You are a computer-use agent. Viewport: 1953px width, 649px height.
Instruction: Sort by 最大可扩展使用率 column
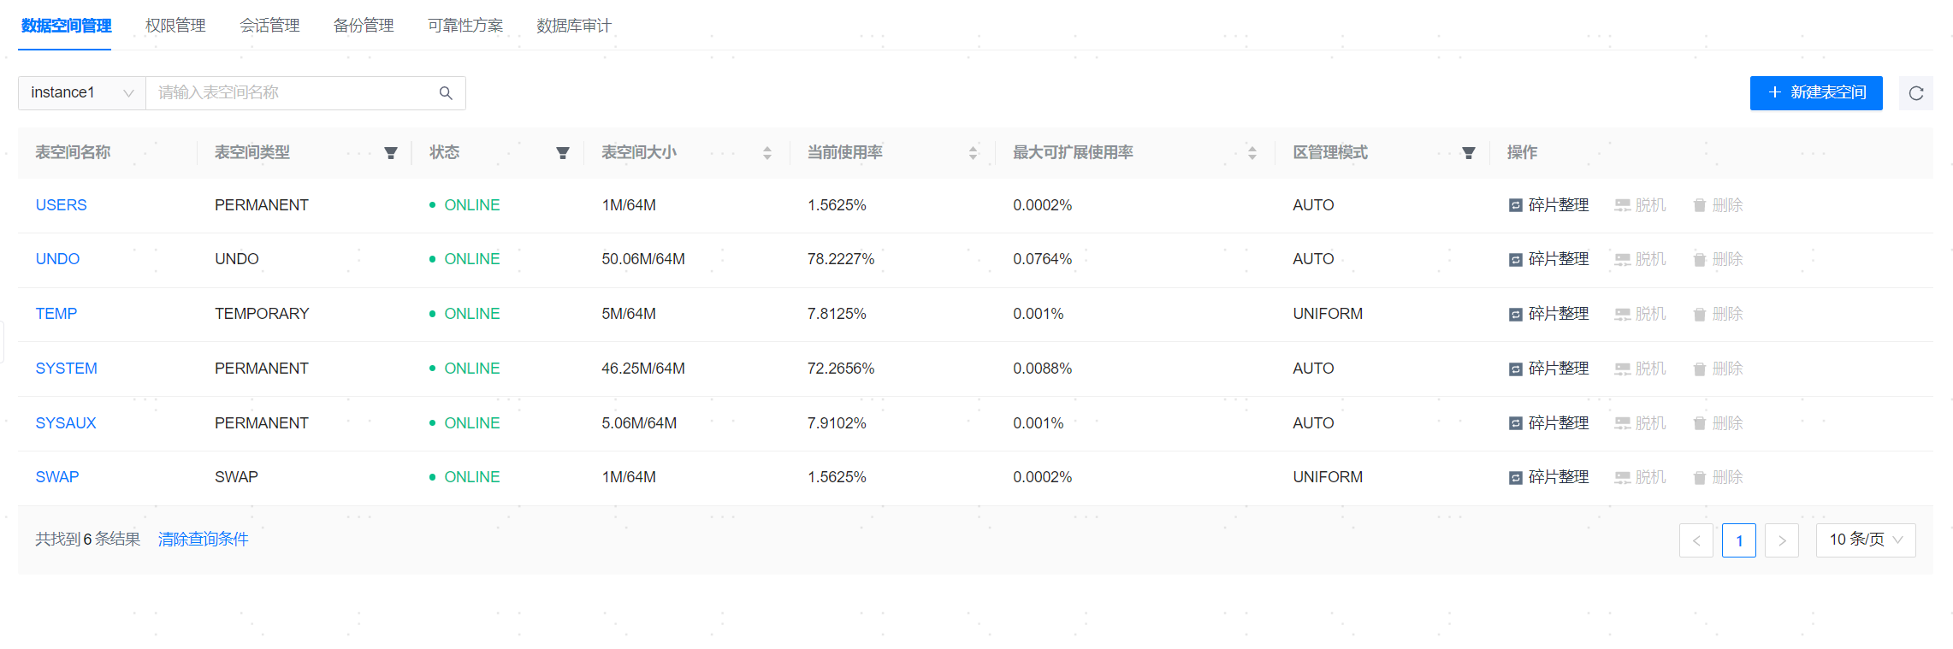point(1252,153)
